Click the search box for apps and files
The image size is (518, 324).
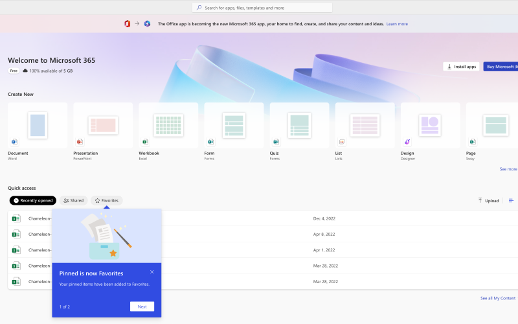[x=262, y=8]
